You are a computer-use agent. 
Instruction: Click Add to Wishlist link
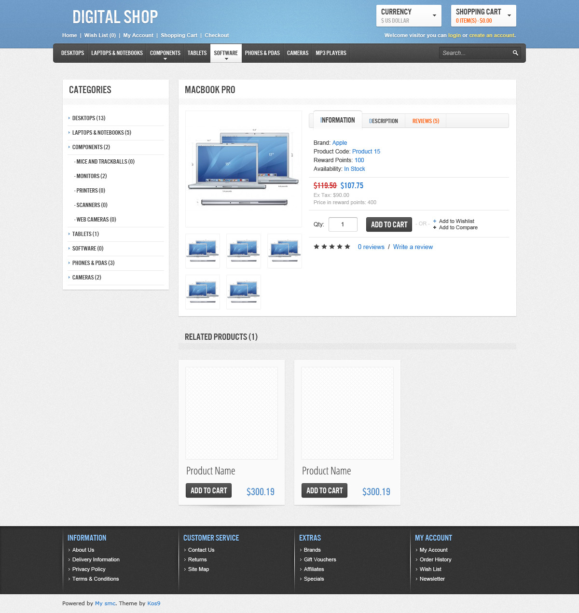pos(456,221)
